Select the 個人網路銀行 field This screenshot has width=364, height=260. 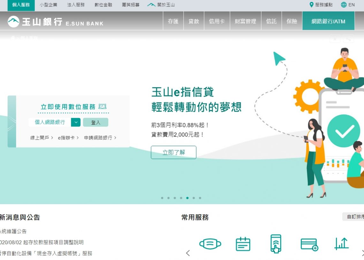(x=50, y=122)
